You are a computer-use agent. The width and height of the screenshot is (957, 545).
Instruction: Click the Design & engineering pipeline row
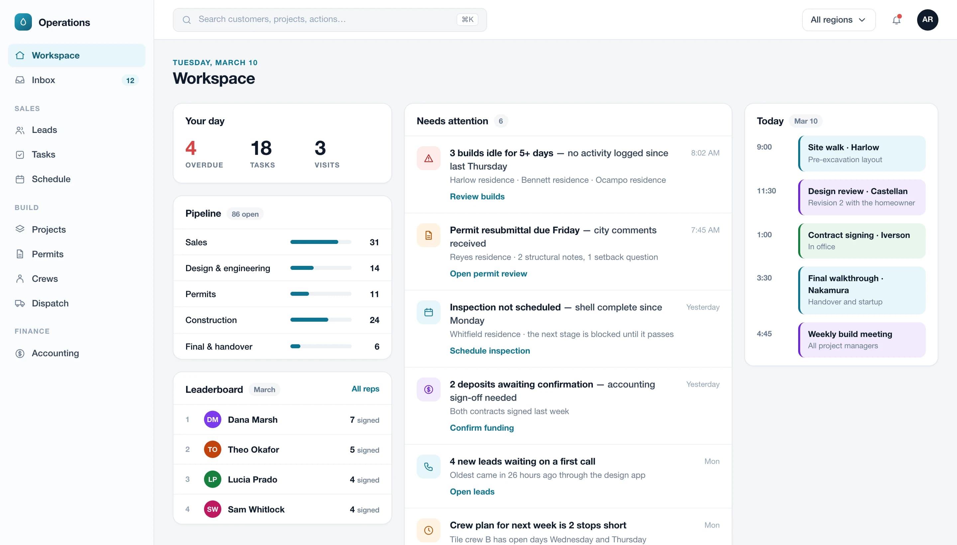282,269
